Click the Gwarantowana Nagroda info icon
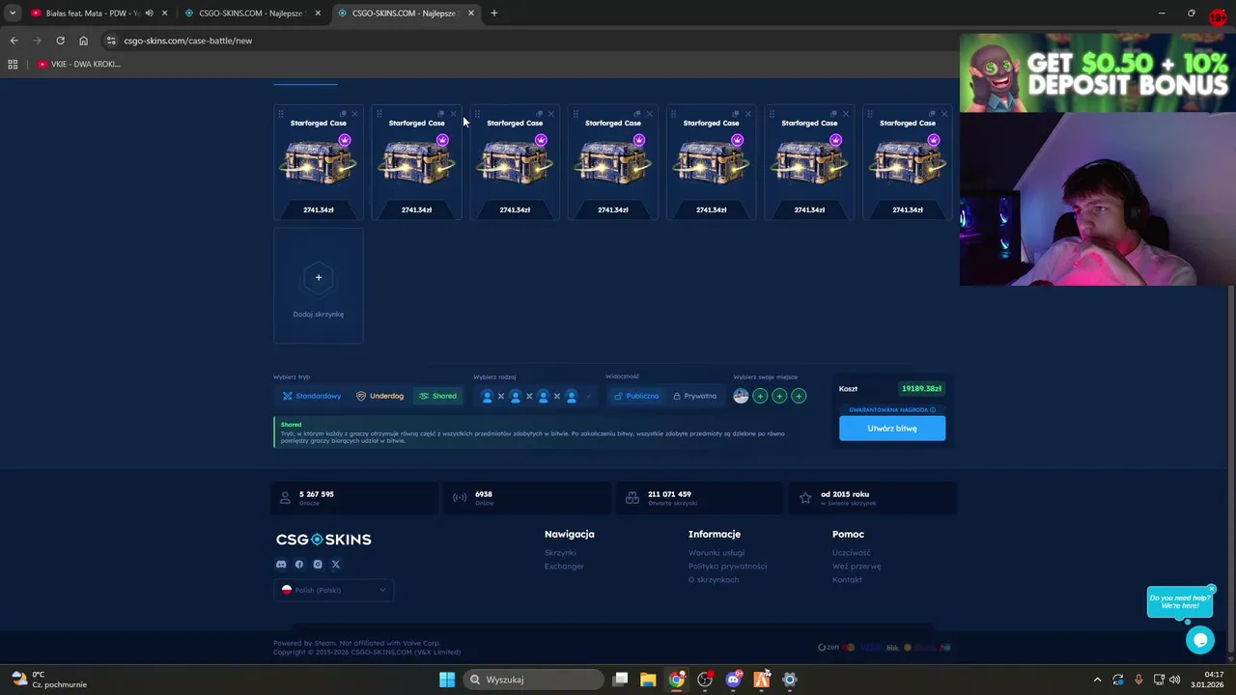Image resolution: width=1236 pixels, height=695 pixels. 933,410
